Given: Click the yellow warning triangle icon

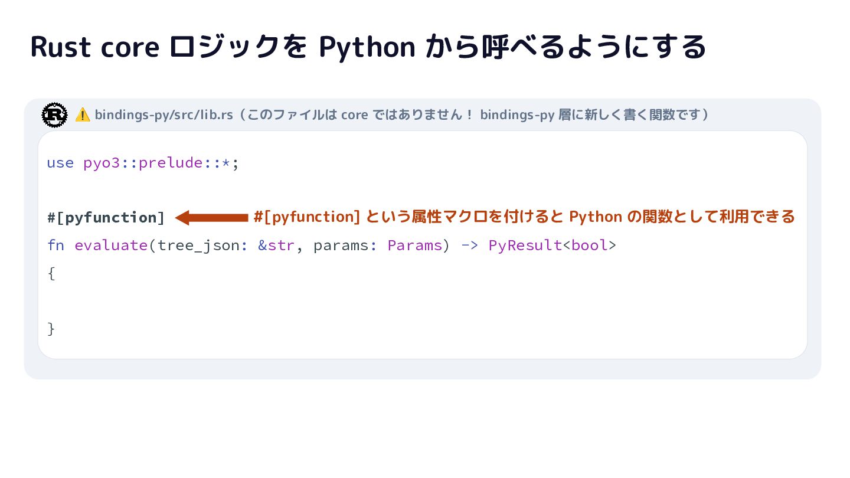Looking at the screenshot, I should tap(83, 114).
